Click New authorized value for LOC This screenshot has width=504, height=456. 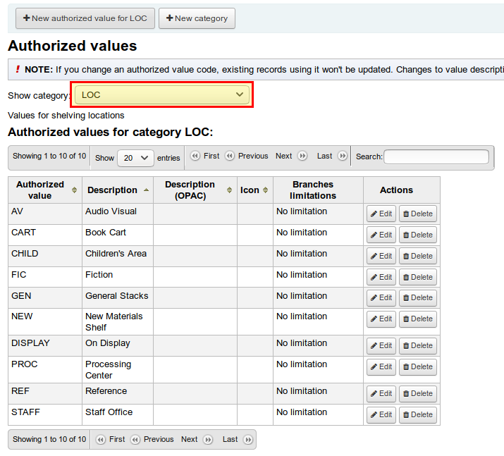tap(85, 18)
